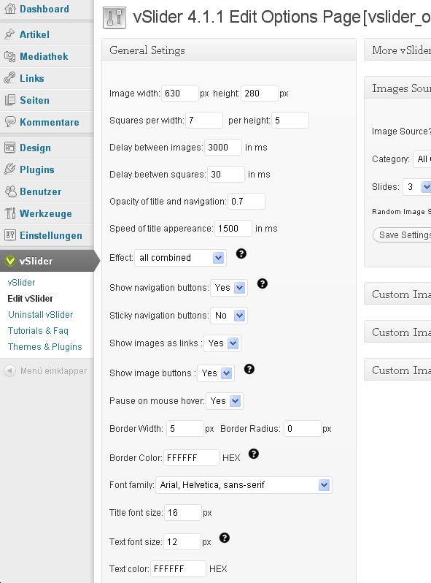Open the Benutzer menu

click(47, 191)
